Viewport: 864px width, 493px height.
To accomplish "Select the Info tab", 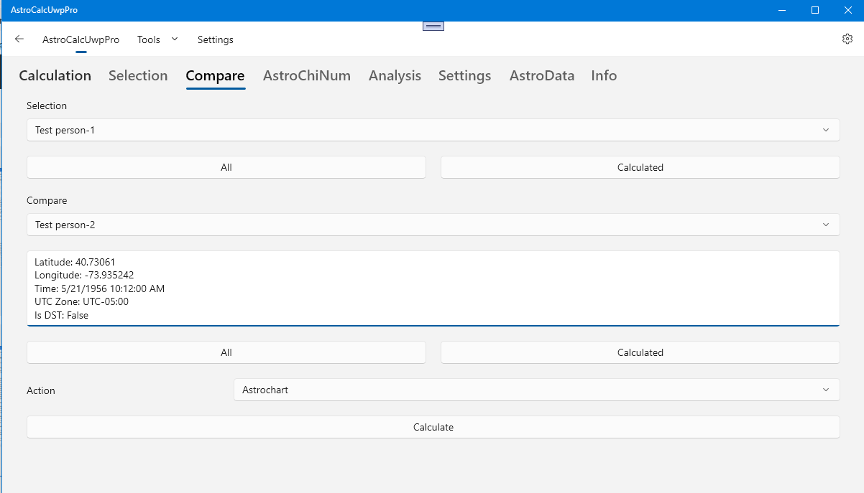I will 604,76.
